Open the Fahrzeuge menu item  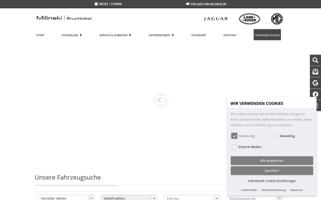coord(70,35)
